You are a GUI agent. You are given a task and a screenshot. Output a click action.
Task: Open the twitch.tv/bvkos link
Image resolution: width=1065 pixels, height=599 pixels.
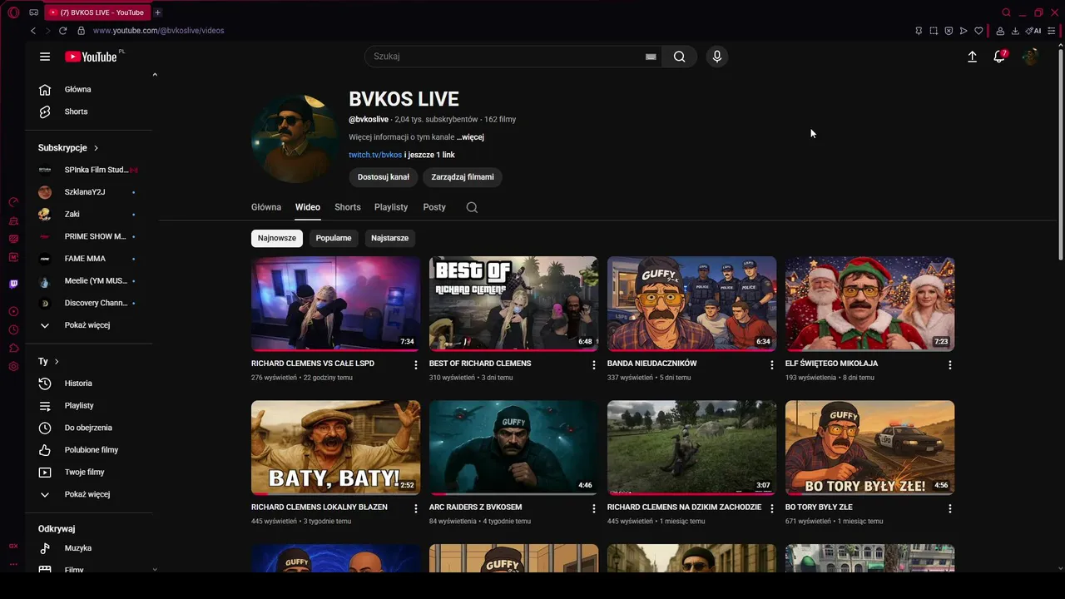point(375,155)
